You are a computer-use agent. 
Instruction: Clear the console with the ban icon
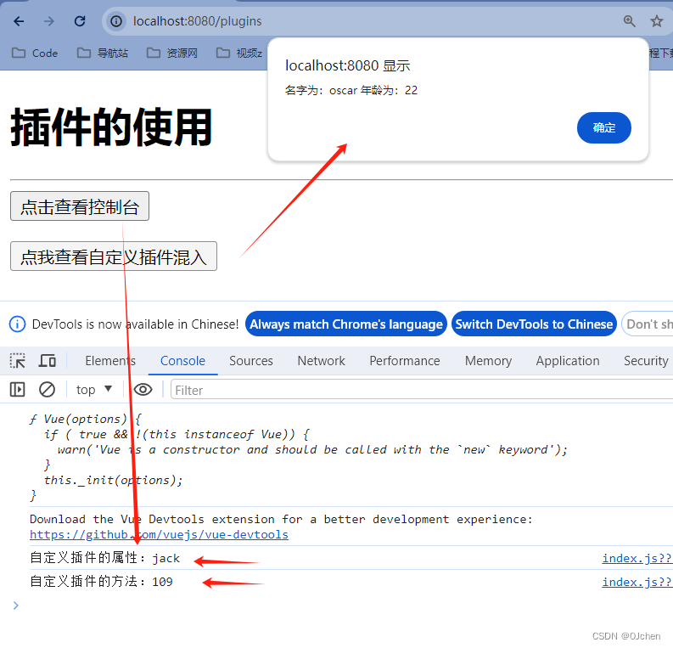[x=47, y=390]
